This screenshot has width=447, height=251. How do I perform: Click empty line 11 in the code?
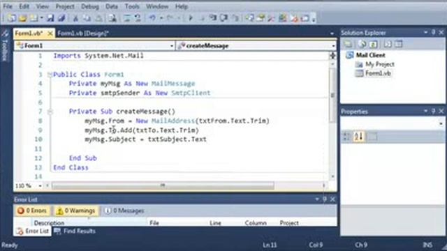188,149
